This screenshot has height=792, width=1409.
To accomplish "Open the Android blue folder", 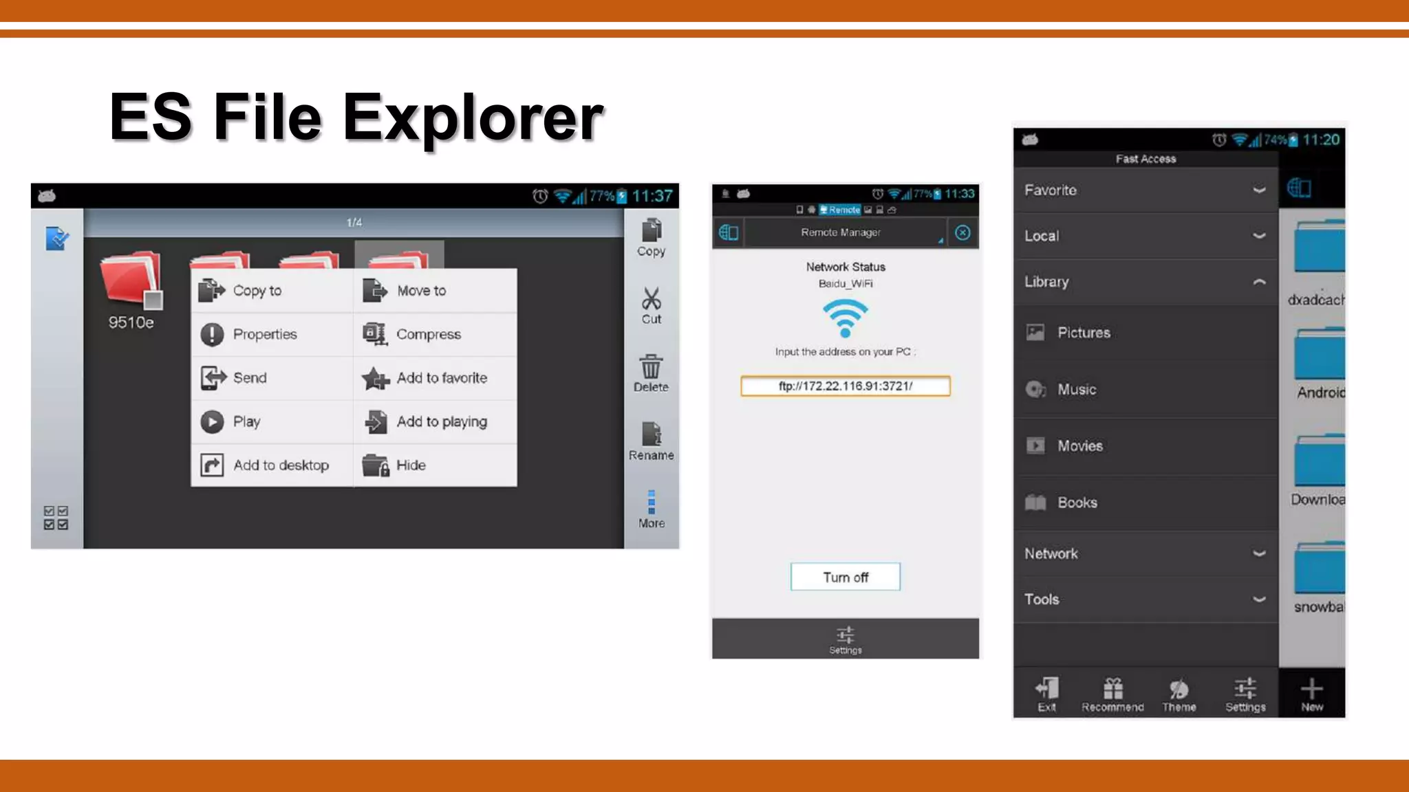I will click(x=1319, y=353).
